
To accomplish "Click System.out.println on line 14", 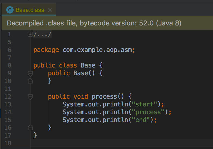I will (x=95, y=112).
